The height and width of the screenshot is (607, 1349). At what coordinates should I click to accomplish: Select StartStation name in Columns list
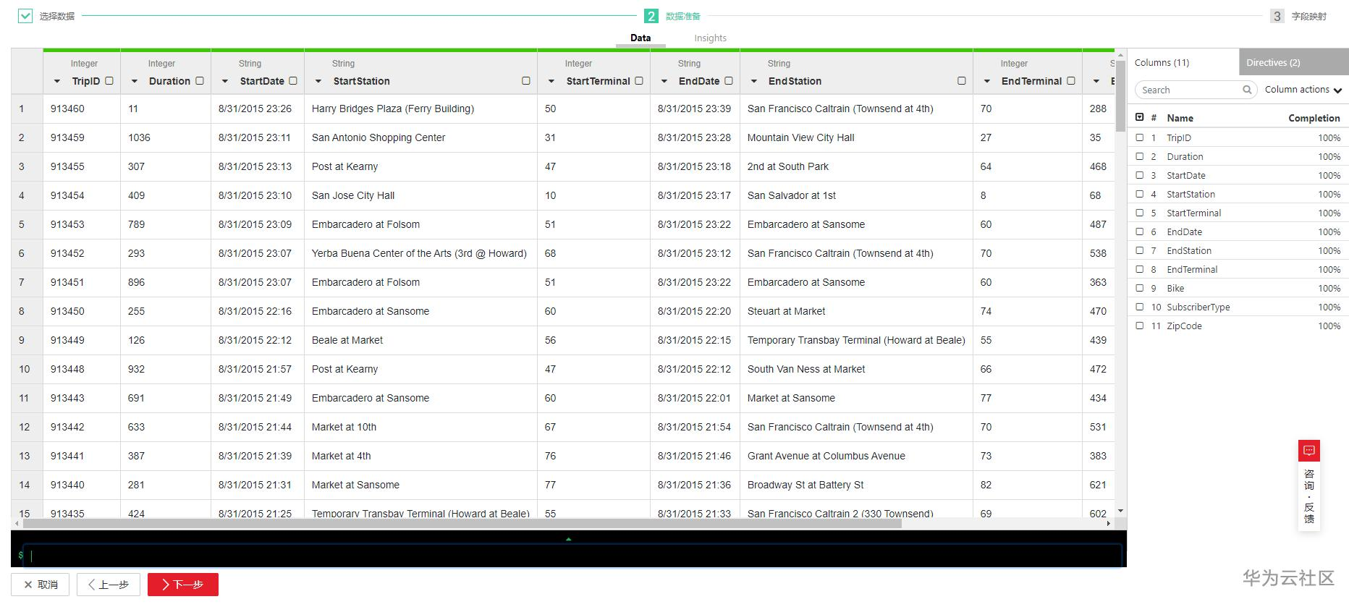pyautogui.click(x=1191, y=194)
